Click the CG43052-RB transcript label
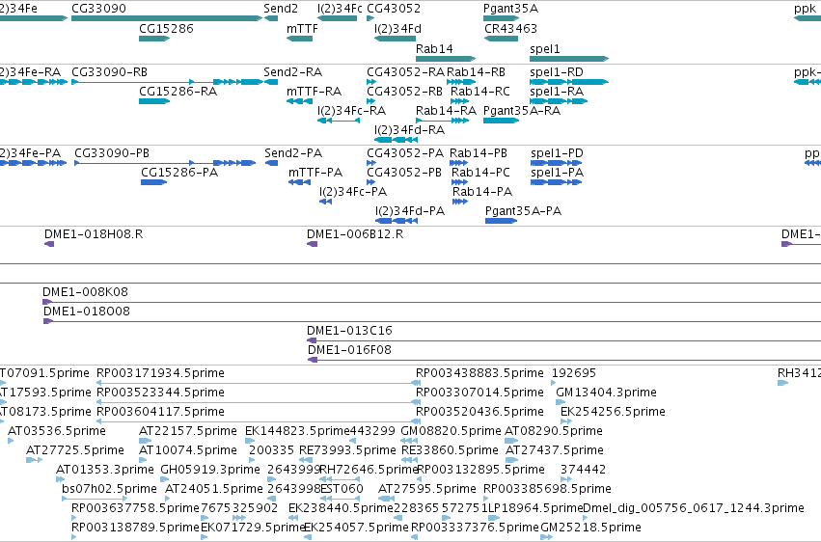821x542 pixels. 405,92
